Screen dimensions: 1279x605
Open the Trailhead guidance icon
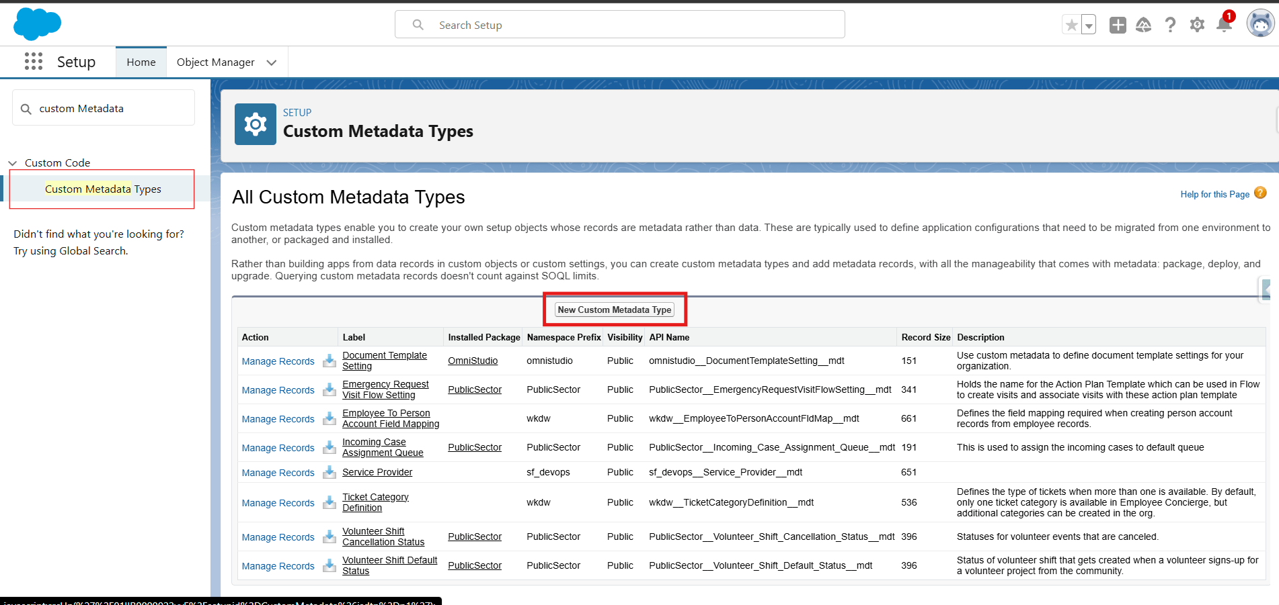1144,25
